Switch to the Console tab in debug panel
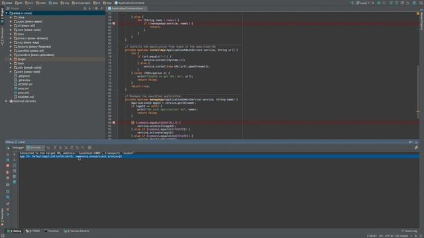Screen dimensions: 424x238 click(x=35, y=147)
